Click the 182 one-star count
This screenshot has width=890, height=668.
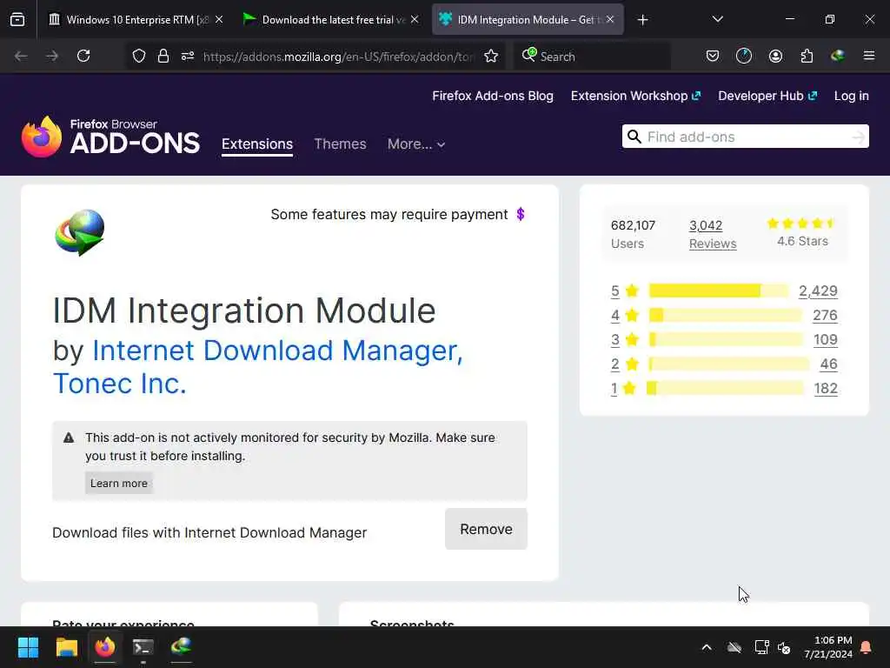(x=826, y=389)
